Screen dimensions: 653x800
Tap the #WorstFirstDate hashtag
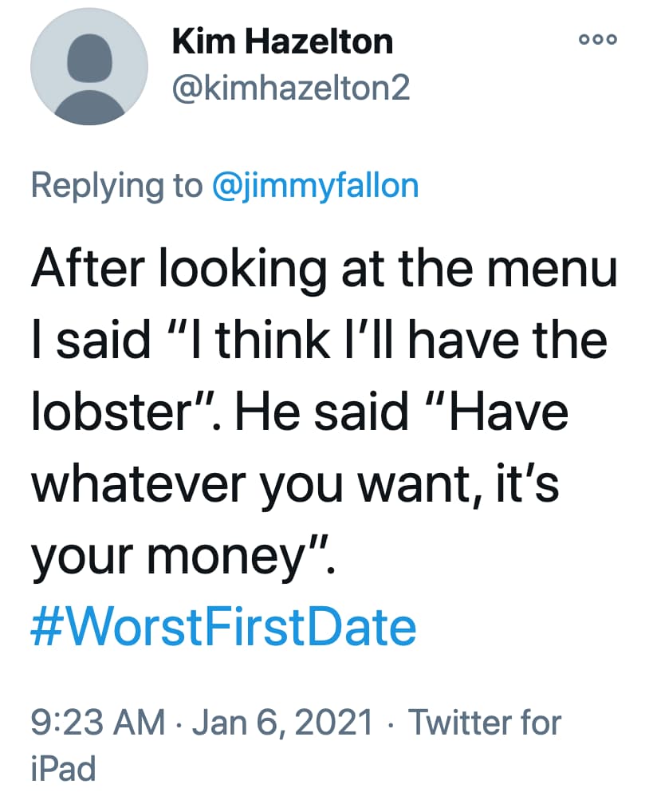coord(223,627)
